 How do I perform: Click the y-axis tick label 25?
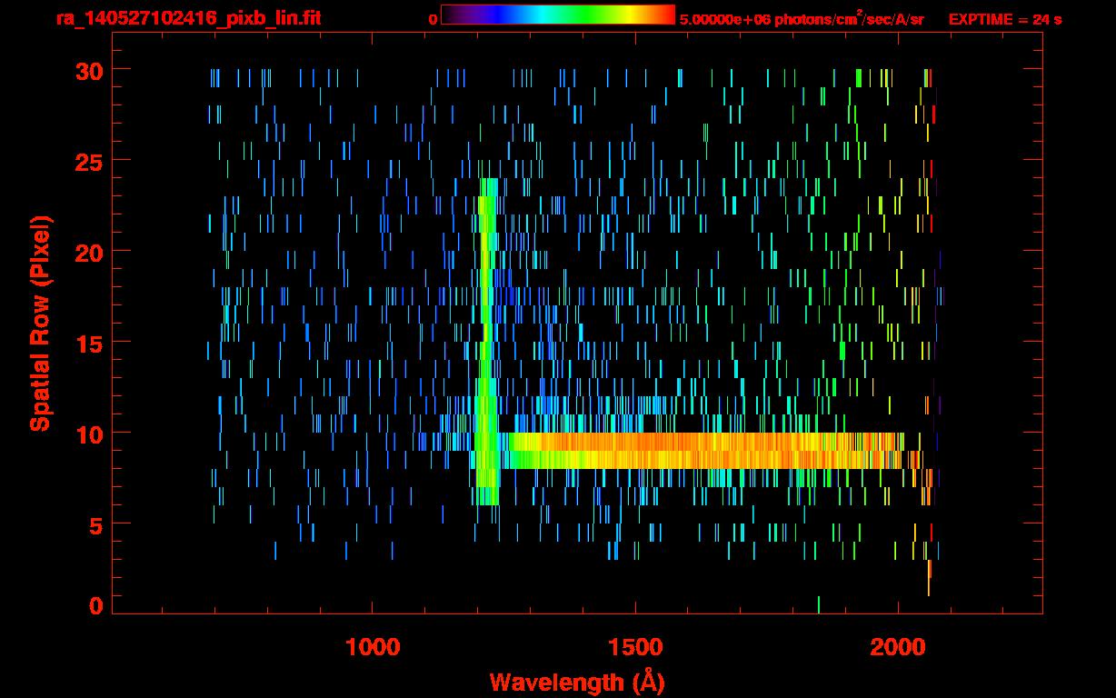pyautogui.click(x=89, y=161)
